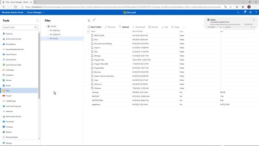The image size is (259, 146).
Task: Select the pagefile.sys file row
Action: [172, 105]
